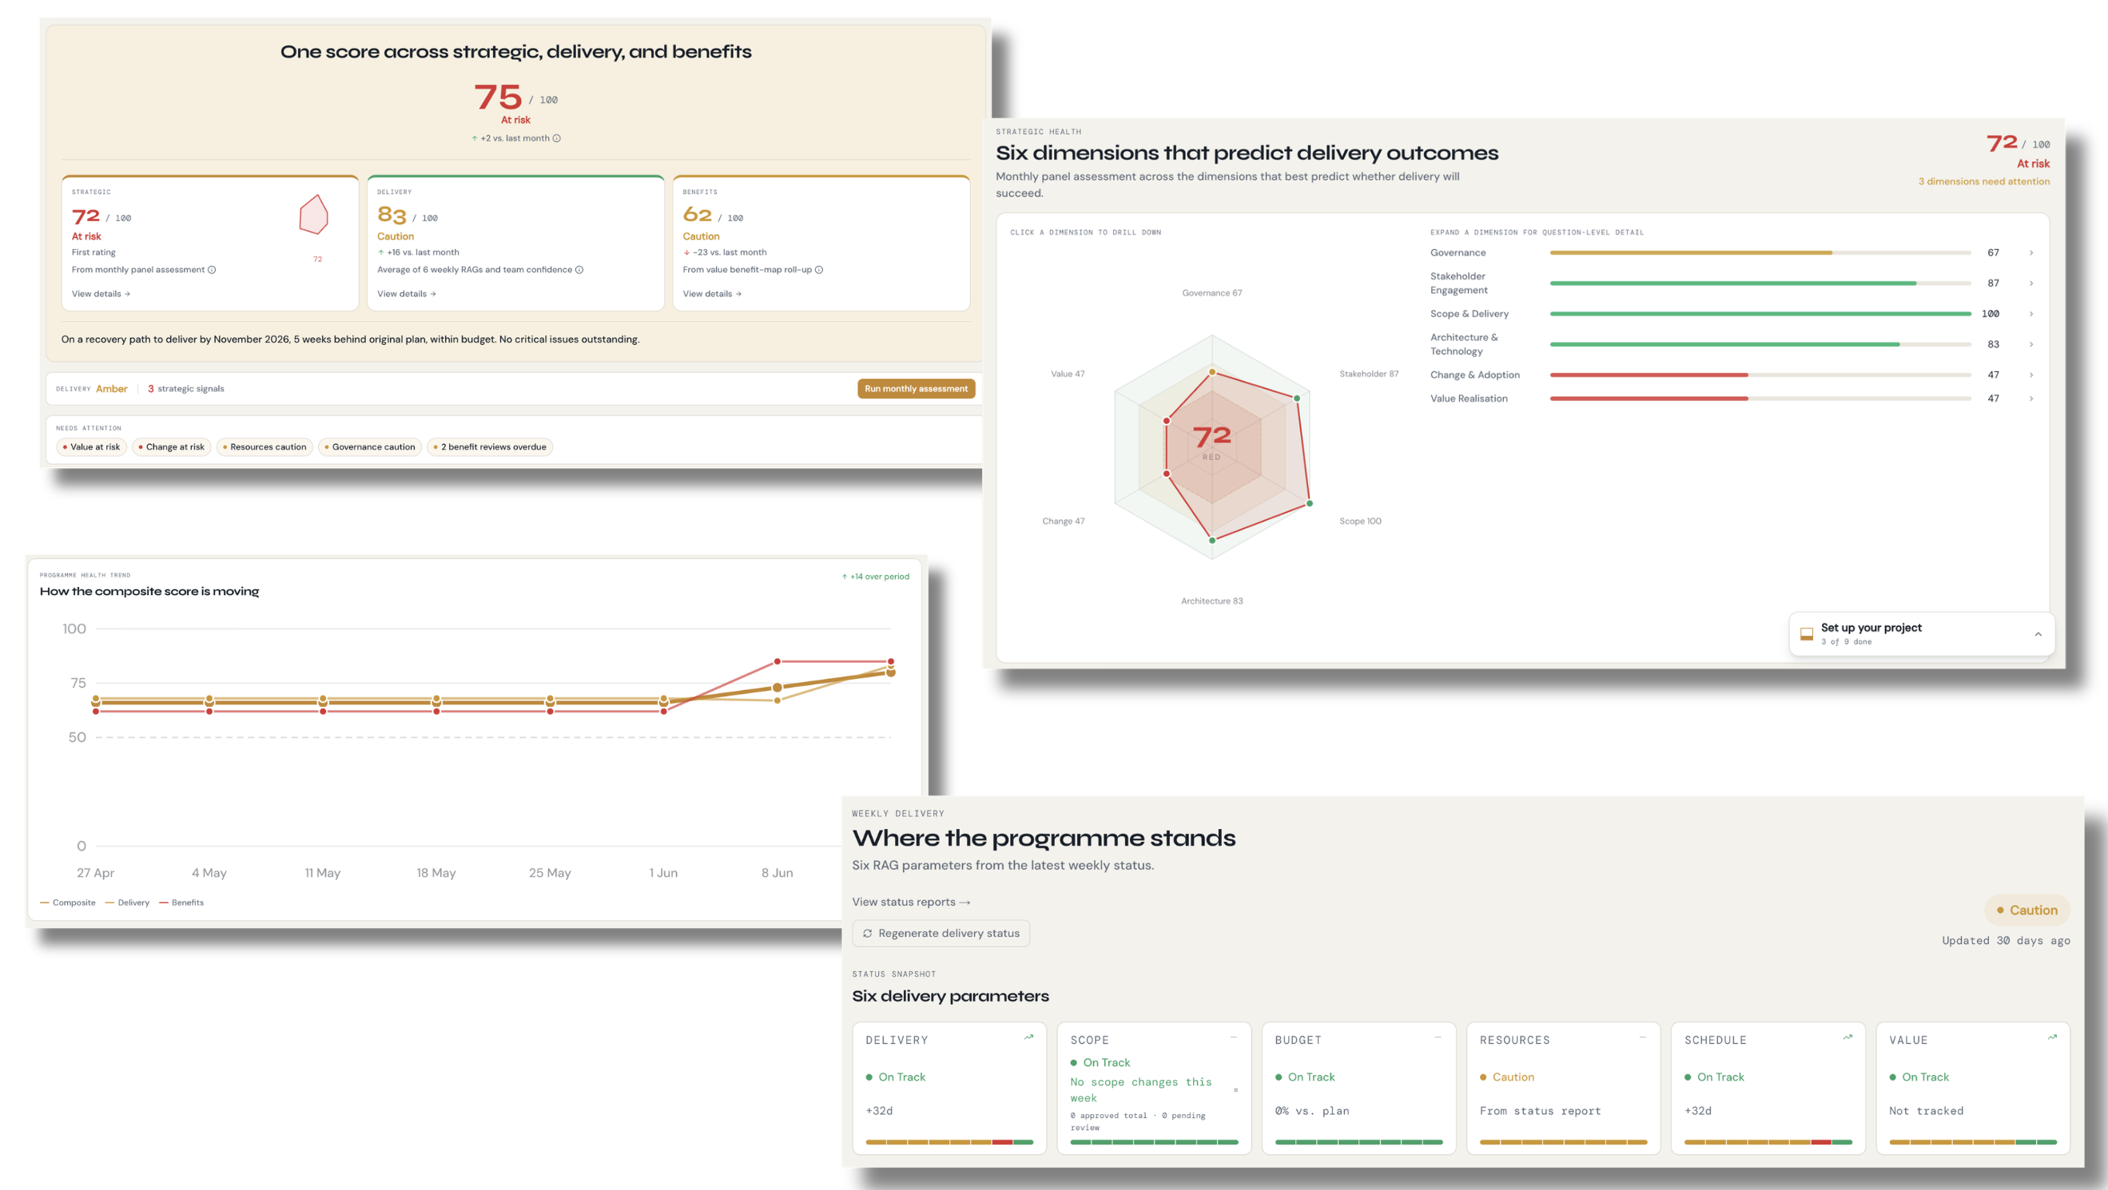Click Run monthly assessment button
2108x1190 pixels.
coord(916,388)
